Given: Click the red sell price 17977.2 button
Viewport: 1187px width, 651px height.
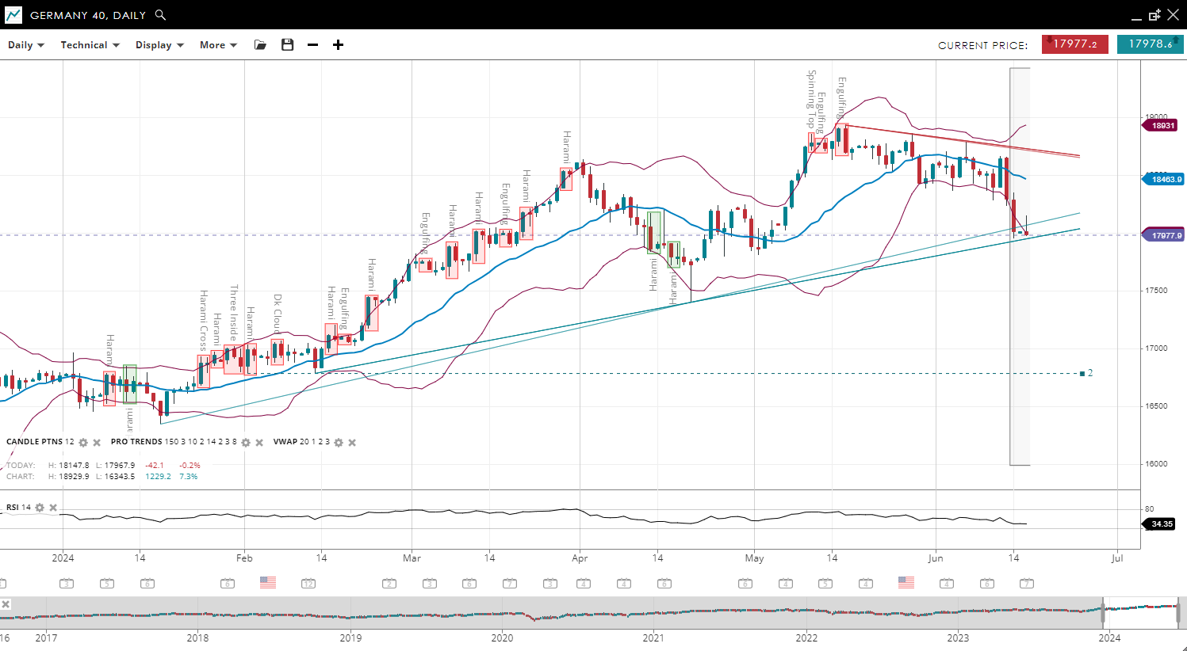Looking at the screenshot, I should click(1074, 44).
